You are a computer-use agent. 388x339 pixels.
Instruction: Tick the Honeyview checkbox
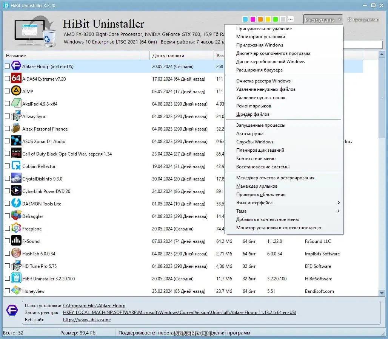tap(8, 291)
